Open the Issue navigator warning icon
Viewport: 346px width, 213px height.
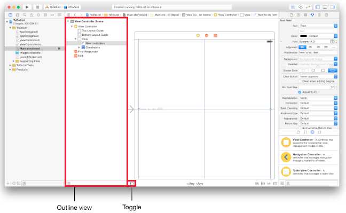(32, 15)
